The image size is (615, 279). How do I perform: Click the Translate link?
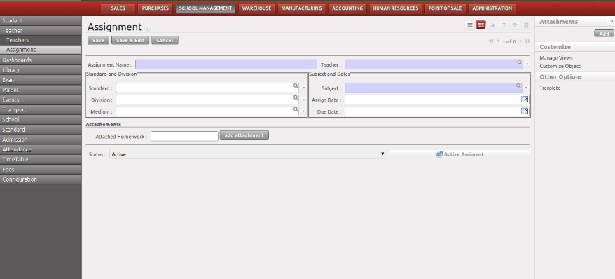[x=550, y=88]
